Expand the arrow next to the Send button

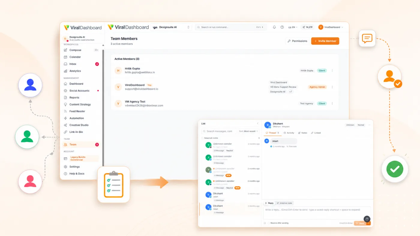click(x=369, y=223)
